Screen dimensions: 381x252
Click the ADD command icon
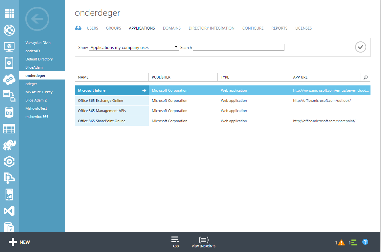[x=175, y=242]
